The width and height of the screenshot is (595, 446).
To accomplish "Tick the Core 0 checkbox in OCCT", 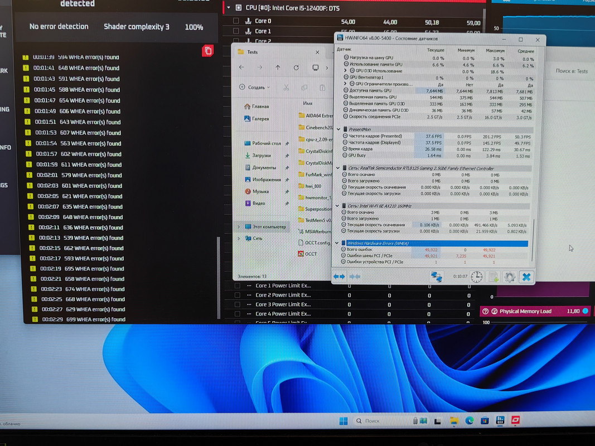I will point(236,21).
